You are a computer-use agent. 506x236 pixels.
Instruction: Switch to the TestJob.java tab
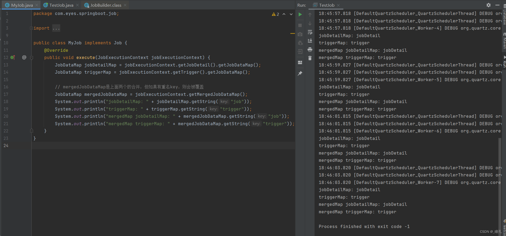pos(61,5)
